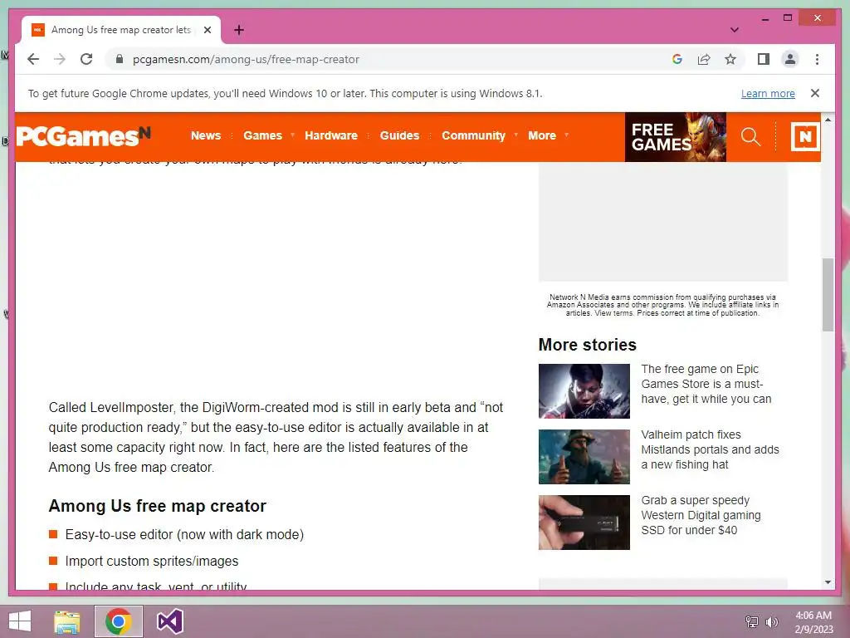
Task: Open the Valheim patch story link
Action: click(710, 449)
